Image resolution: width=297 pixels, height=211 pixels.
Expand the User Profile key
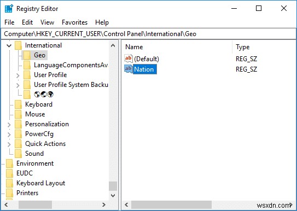tap(18, 75)
